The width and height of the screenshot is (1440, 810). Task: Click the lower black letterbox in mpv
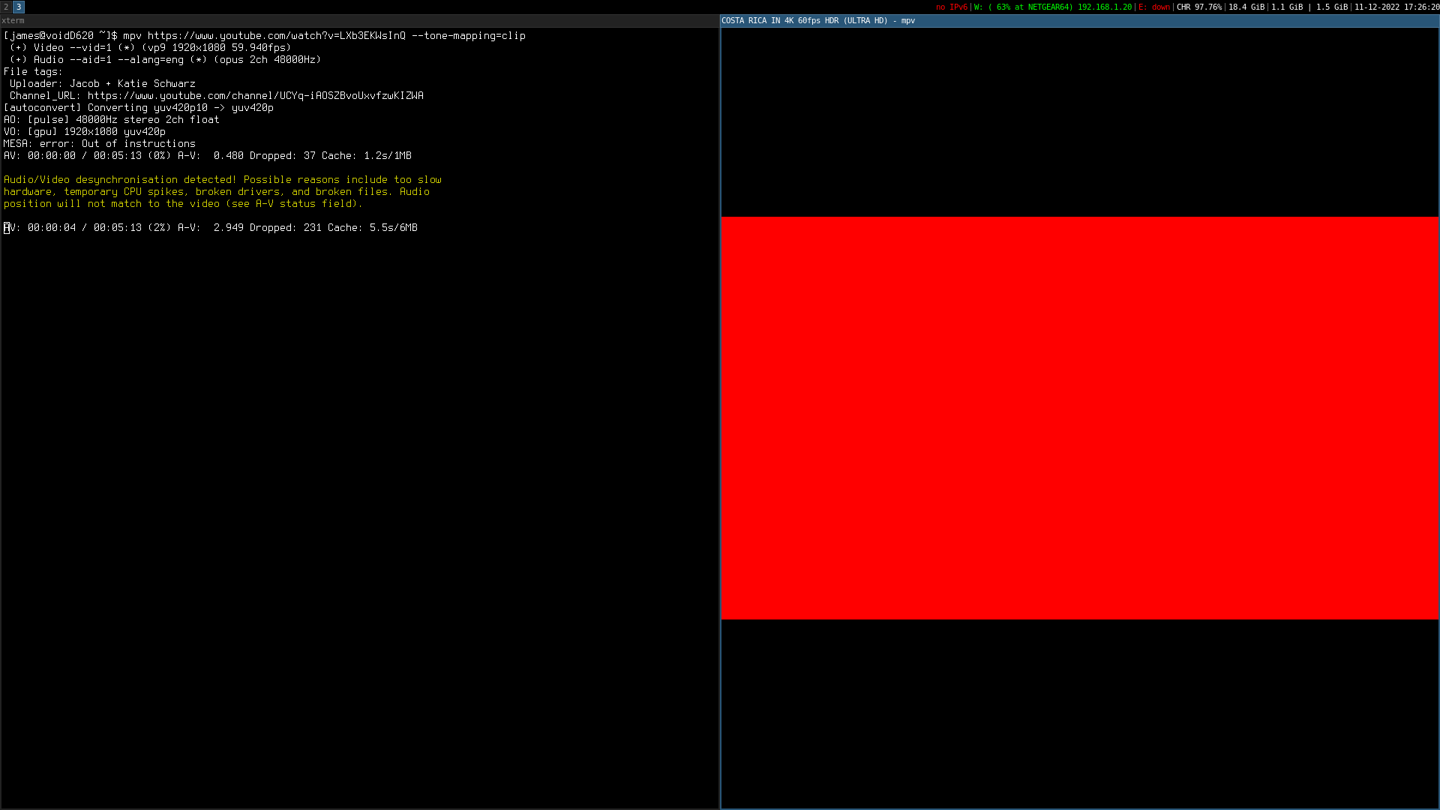click(x=1080, y=712)
